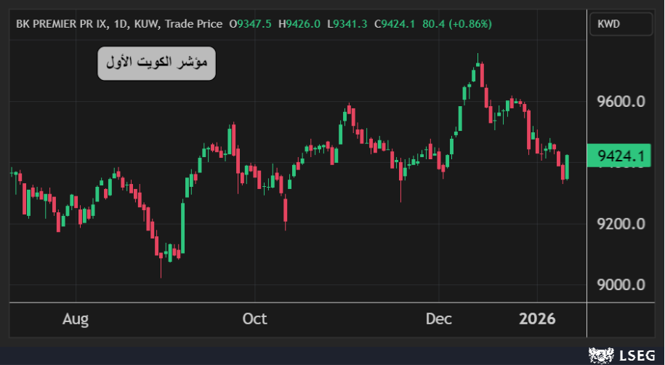This screenshot has height=365, width=665.
Task: Click the 2026 label on time axis
Action: pos(537,318)
